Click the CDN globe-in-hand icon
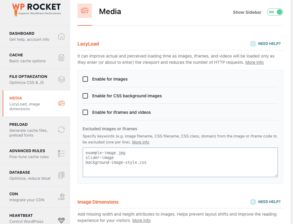Viewport: 293px width, 224px height. 61,197
